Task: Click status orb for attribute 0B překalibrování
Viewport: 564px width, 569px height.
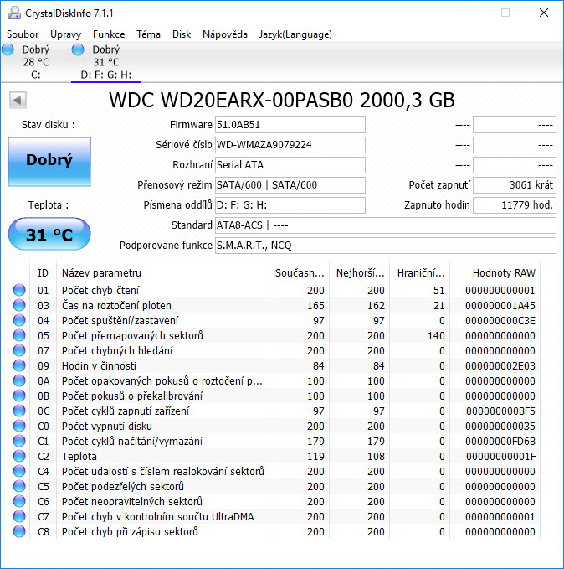Action: (x=19, y=396)
